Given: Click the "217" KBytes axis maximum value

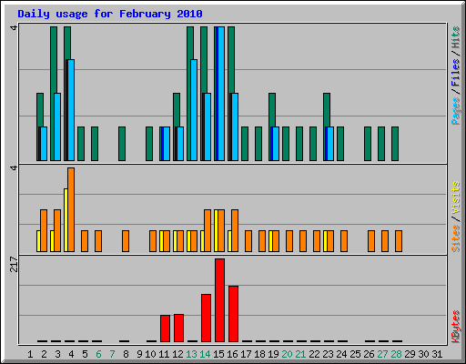Looking at the screenshot, I should [14, 264].
